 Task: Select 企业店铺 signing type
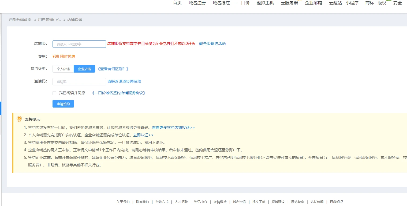[x=84, y=69]
